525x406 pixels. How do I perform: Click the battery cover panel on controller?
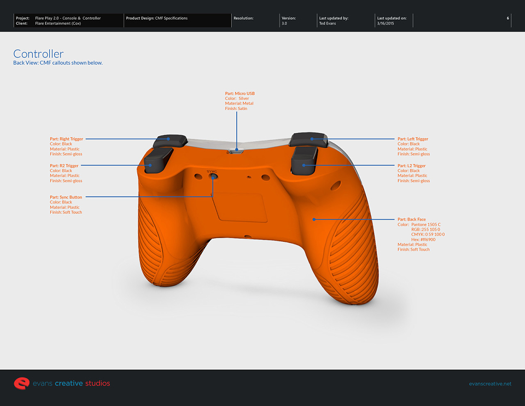241,206
